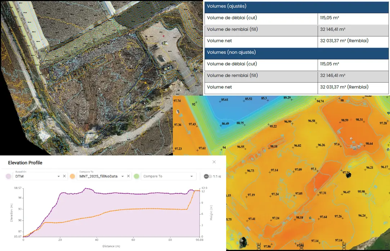Image resolution: width=390 pixels, height=251 pixels.
Task: Click the 98.64 spot elevation label
Action: (x=369, y=144)
